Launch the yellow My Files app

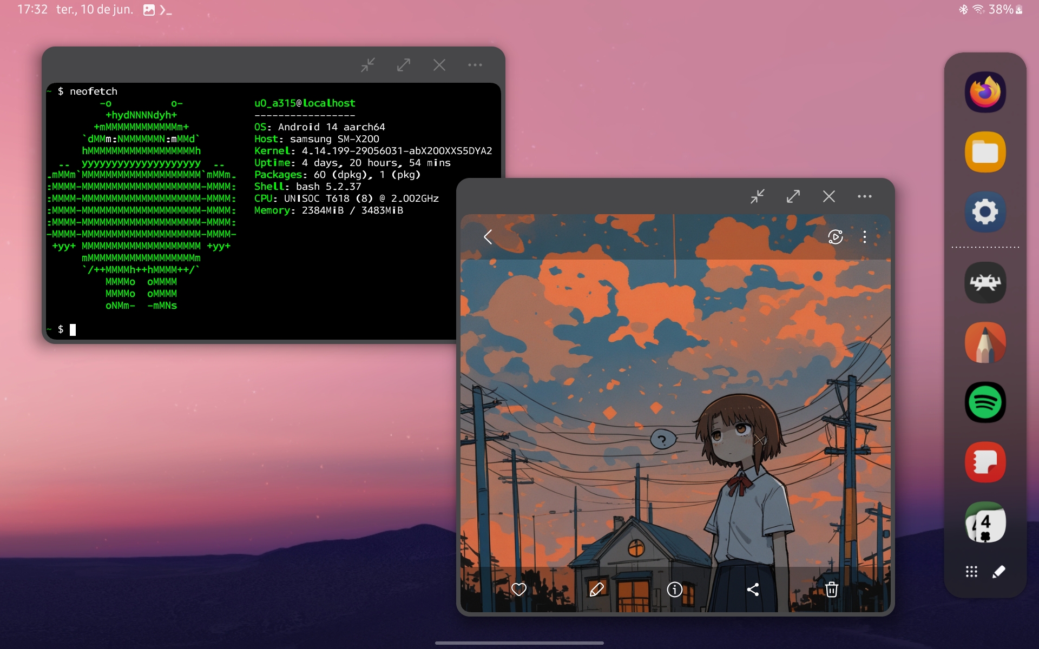pyautogui.click(x=985, y=153)
